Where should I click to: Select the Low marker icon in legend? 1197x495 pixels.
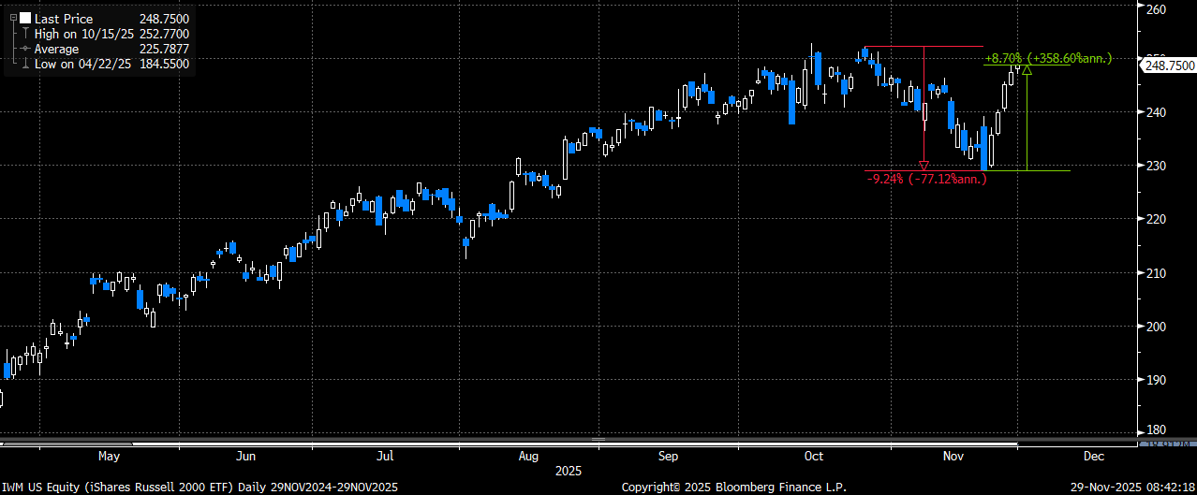pos(25,64)
